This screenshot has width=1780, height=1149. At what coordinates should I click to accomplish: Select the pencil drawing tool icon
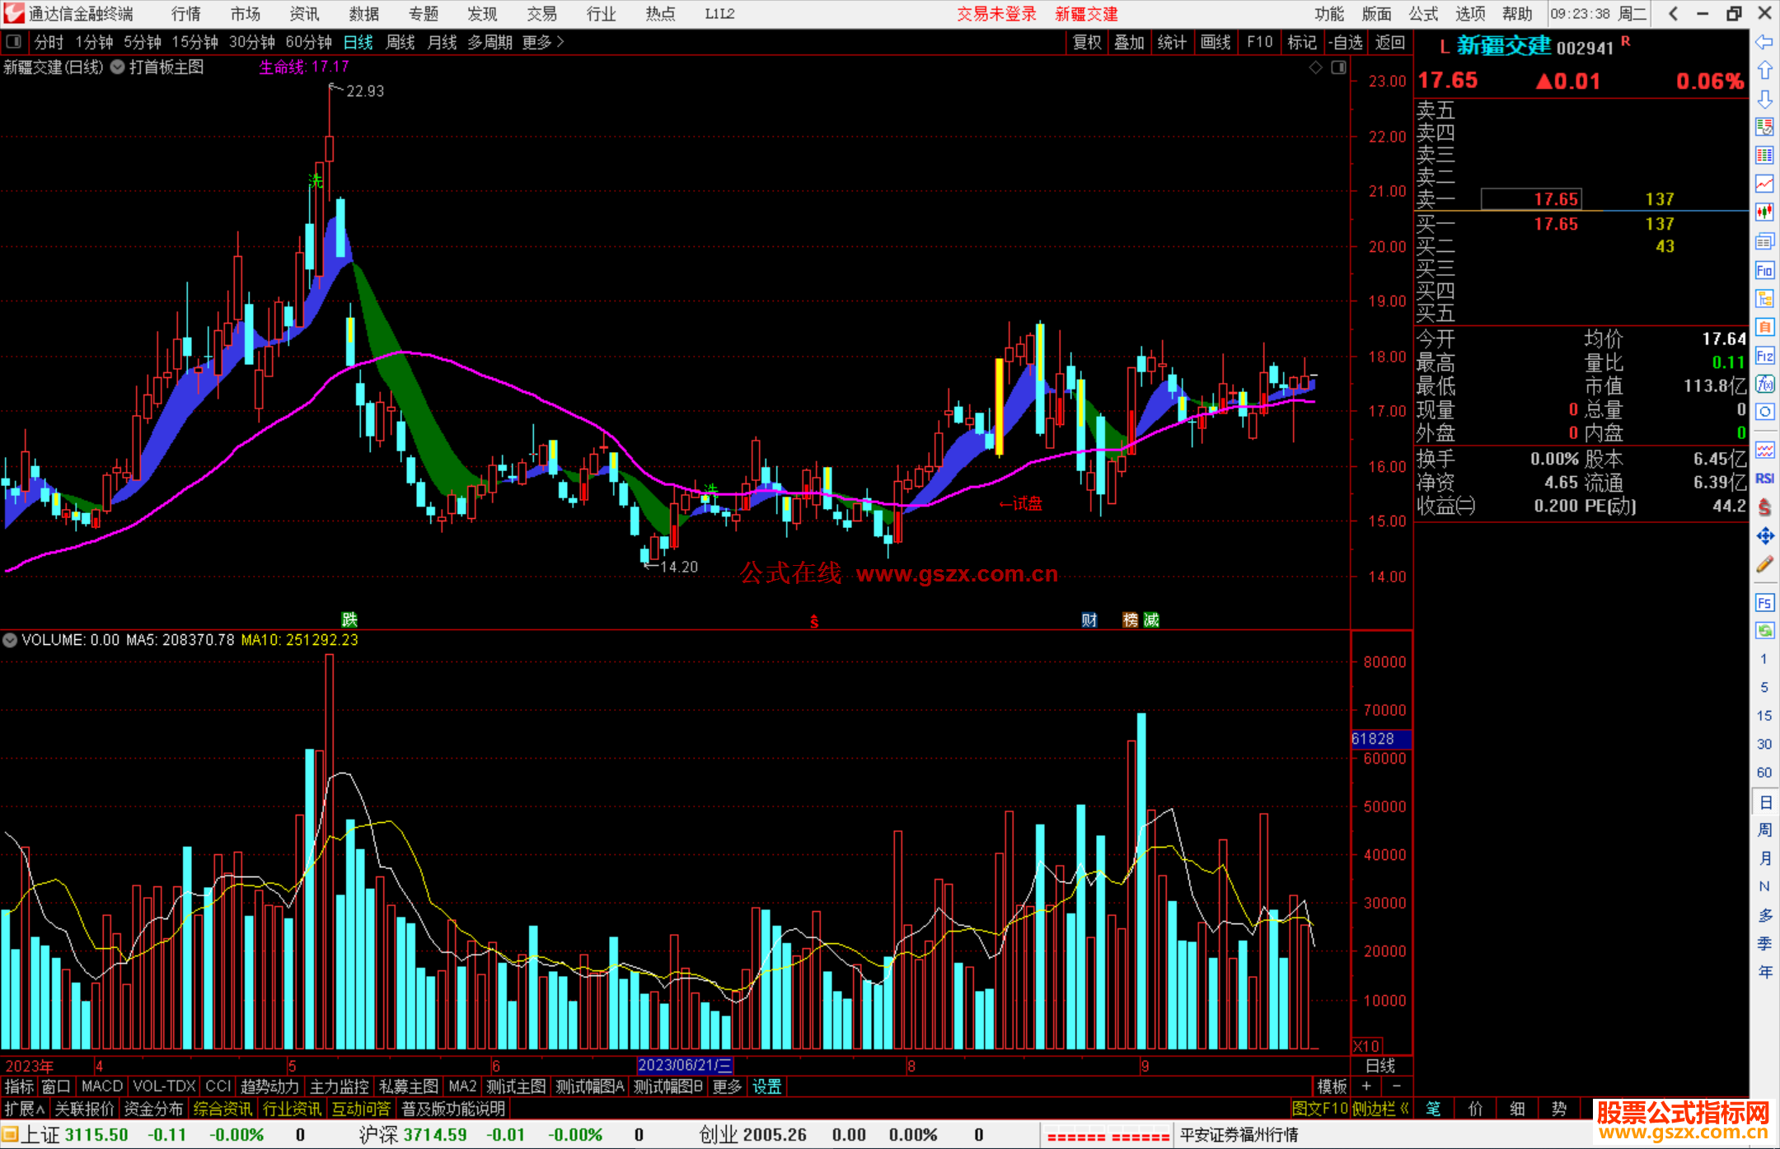(1764, 564)
